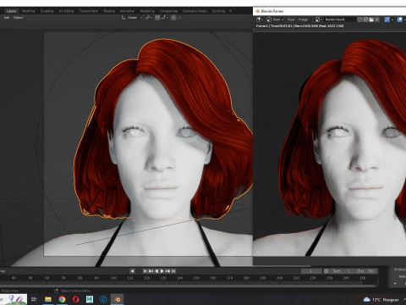Switch to the Layout workspace tab
Screen dimensions: 406x305
pos(12,11)
